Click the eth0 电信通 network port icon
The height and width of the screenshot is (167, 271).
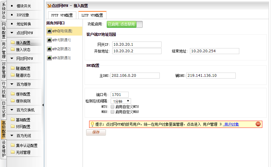pyautogui.click(x=49, y=31)
